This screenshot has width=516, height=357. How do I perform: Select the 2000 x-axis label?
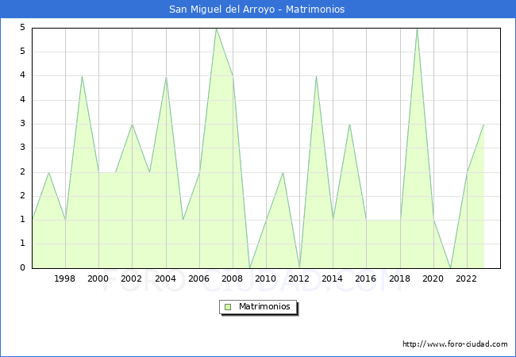[98, 278]
